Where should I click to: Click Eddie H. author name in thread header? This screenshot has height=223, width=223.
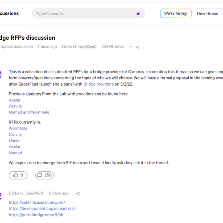click(69, 46)
